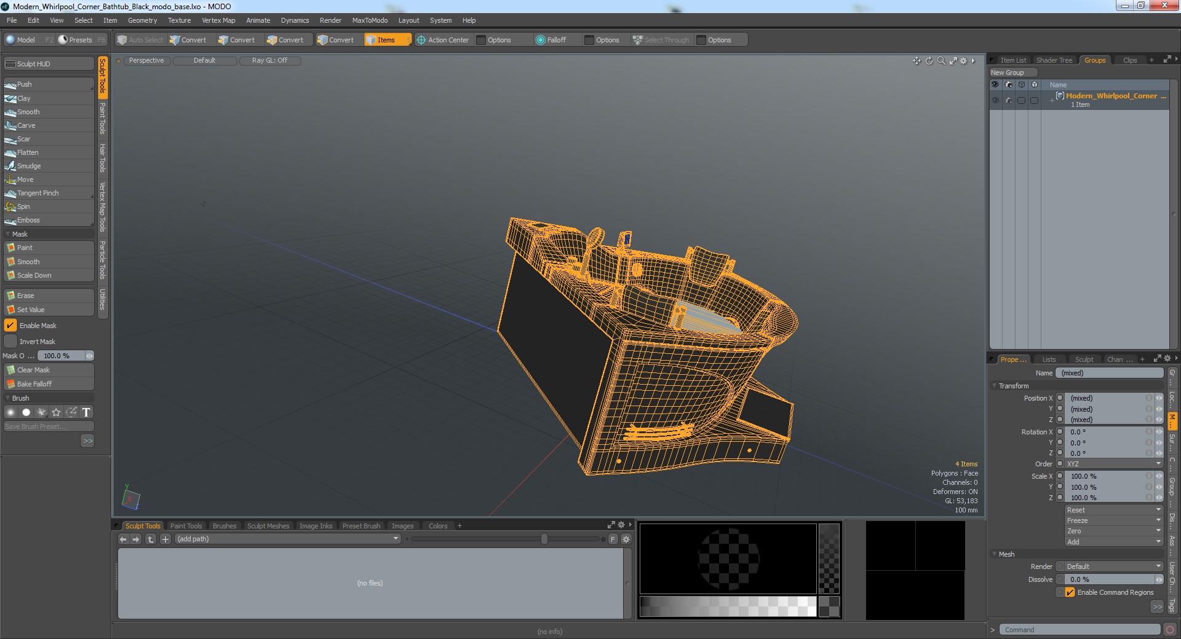Select the Smudge sculpt tool
The width and height of the screenshot is (1181, 639).
49,166
